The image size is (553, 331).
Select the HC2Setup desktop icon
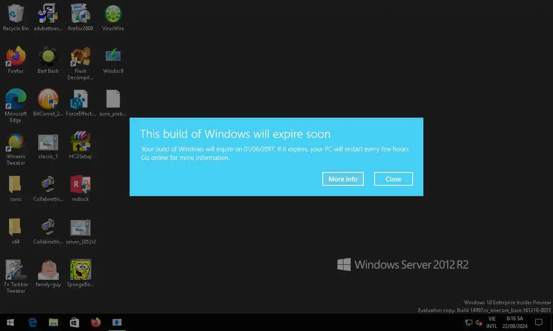(80, 145)
